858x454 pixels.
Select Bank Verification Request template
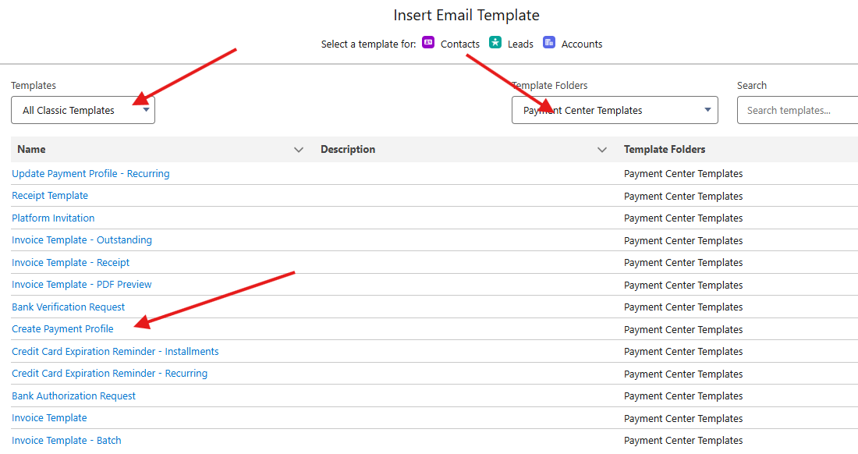tap(69, 307)
